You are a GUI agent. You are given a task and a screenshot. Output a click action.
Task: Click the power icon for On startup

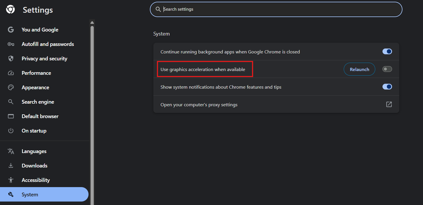(11, 131)
